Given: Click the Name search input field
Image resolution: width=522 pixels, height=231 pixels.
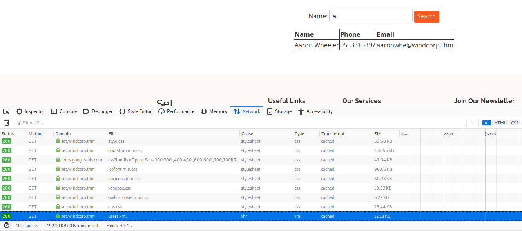Looking at the screenshot, I should click(x=371, y=16).
